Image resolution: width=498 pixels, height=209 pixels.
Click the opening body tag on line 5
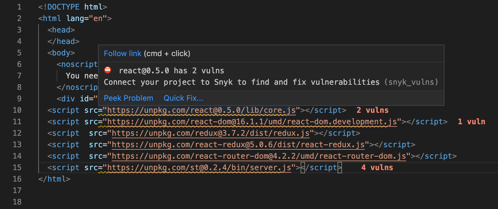(x=61, y=53)
